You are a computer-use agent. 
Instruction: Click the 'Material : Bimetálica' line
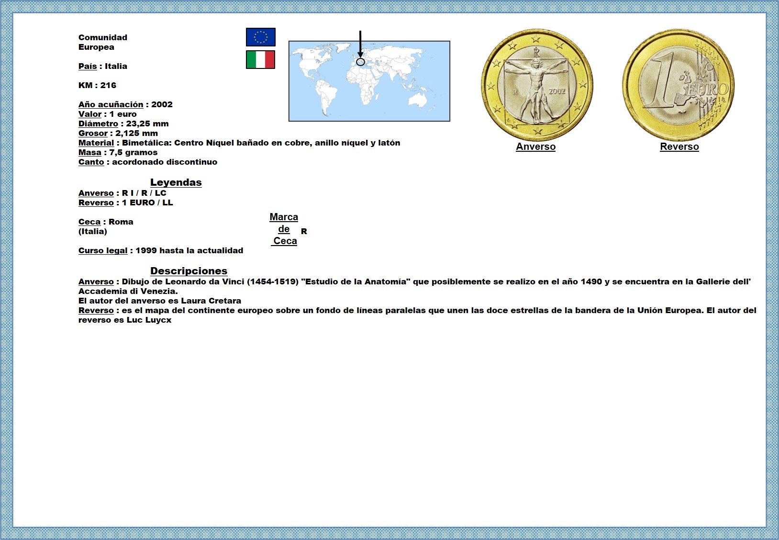tap(239, 143)
